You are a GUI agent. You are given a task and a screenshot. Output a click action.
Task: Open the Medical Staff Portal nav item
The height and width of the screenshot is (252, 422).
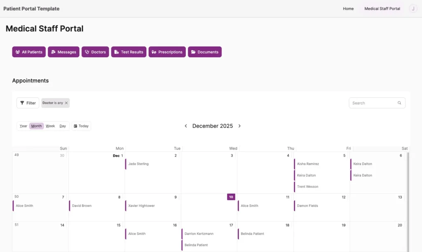(382, 9)
